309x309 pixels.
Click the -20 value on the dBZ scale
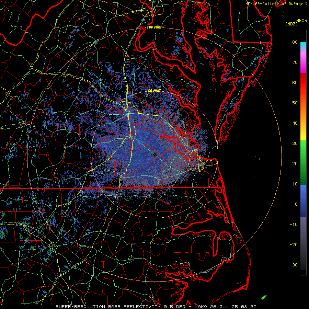294,245
